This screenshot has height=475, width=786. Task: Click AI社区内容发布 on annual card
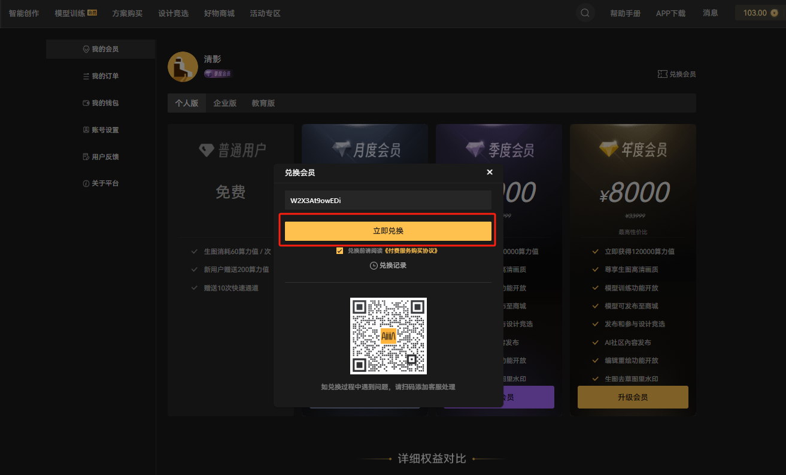coord(628,343)
